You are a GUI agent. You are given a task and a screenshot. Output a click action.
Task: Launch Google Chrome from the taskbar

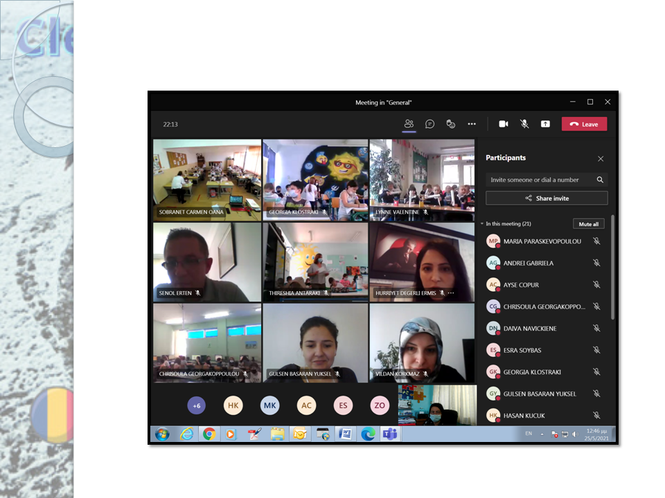tap(209, 434)
